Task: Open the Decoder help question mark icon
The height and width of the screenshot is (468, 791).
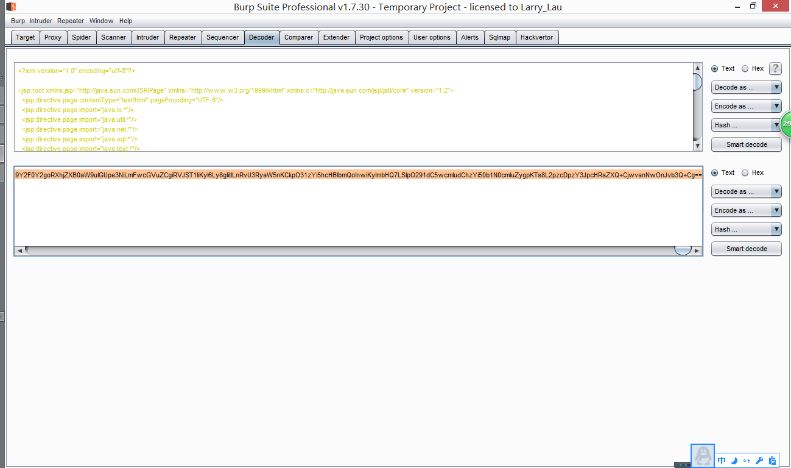Action: (x=775, y=69)
